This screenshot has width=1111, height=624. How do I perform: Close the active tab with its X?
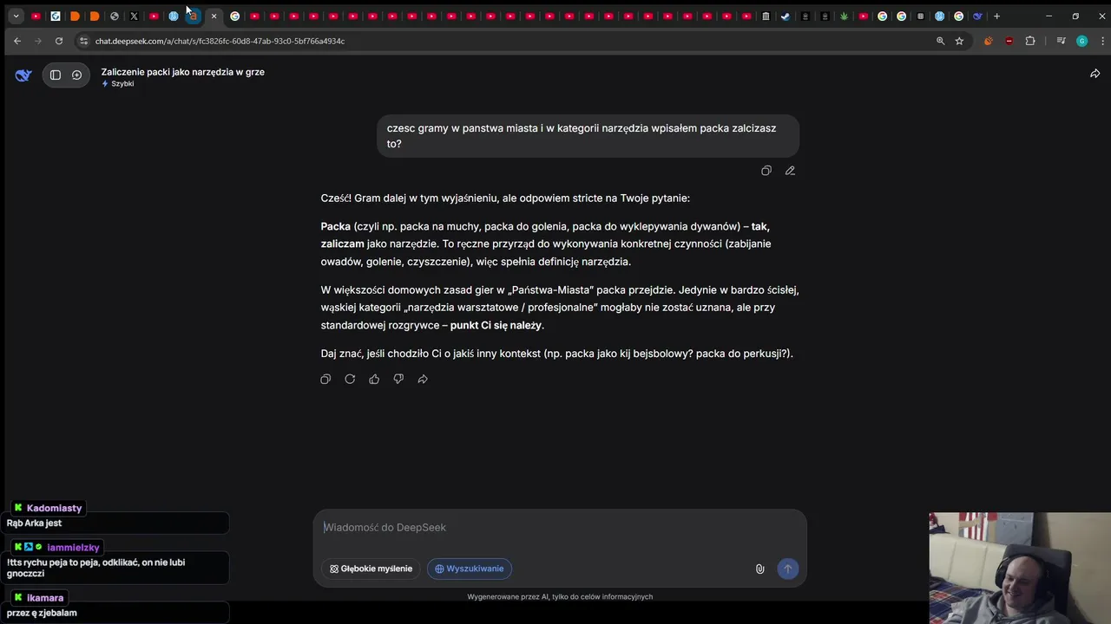214,16
